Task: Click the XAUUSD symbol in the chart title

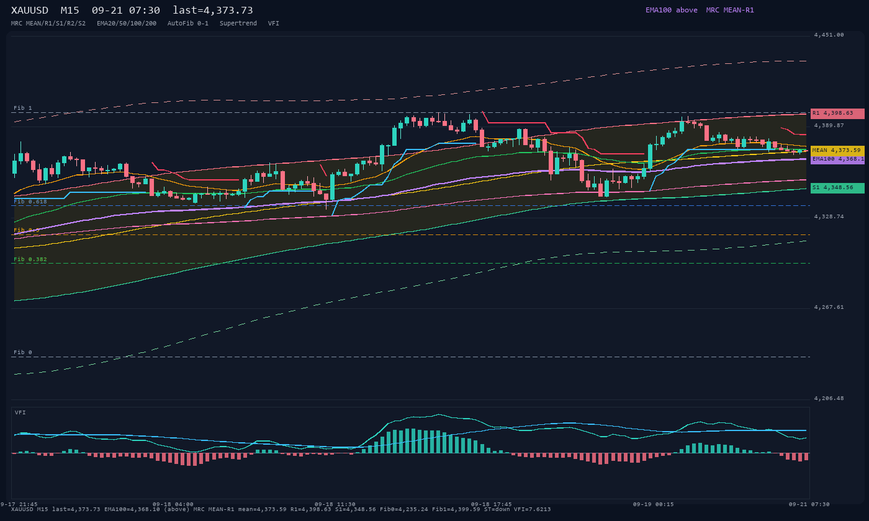Action: point(30,11)
